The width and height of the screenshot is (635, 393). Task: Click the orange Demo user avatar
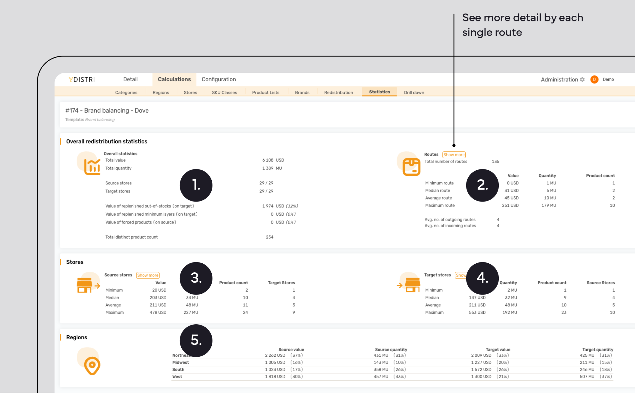pos(594,79)
